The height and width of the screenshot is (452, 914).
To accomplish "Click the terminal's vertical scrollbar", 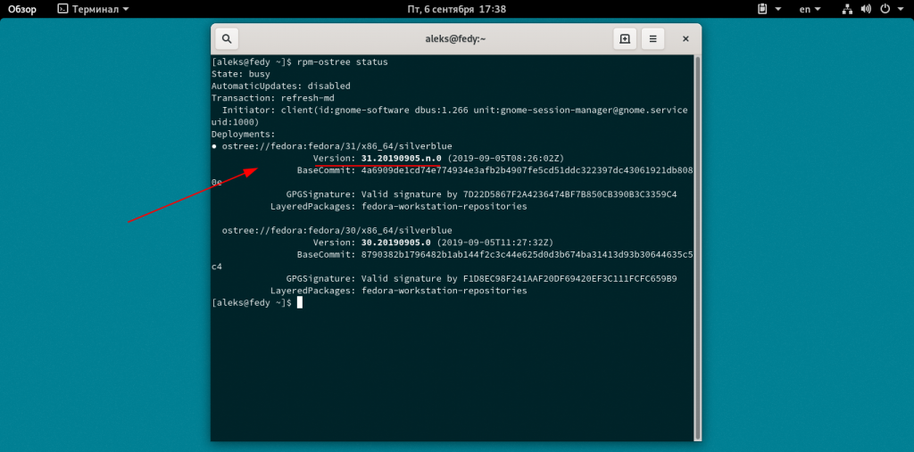I will pyautogui.click(x=698, y=178).
